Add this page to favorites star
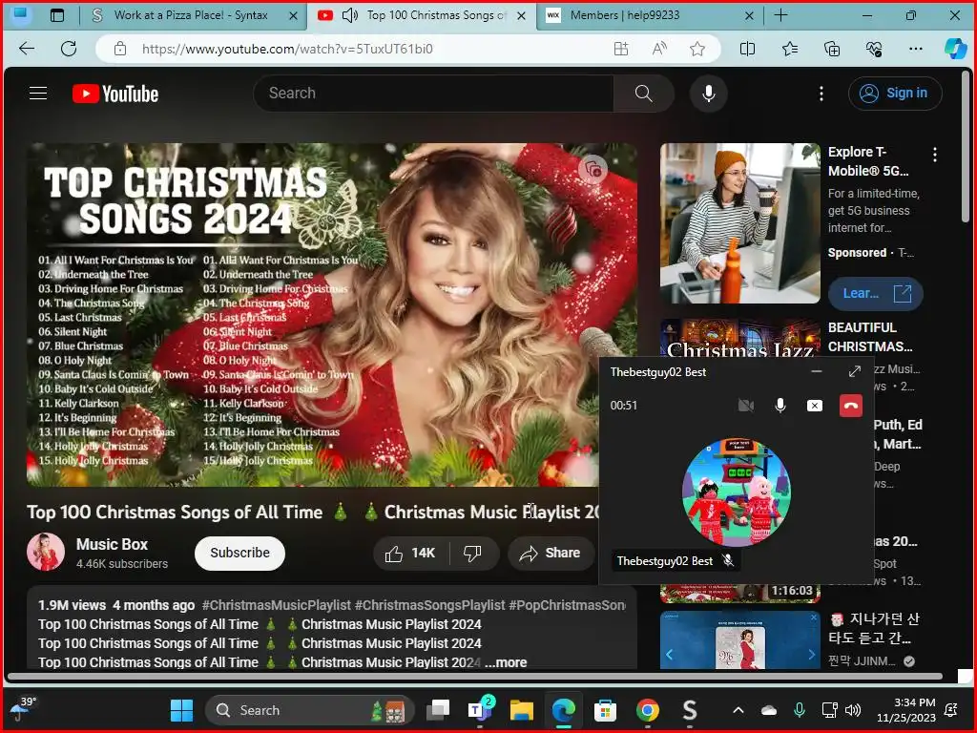The width and height of the screenshot is (977, 733). click(697, 49)
